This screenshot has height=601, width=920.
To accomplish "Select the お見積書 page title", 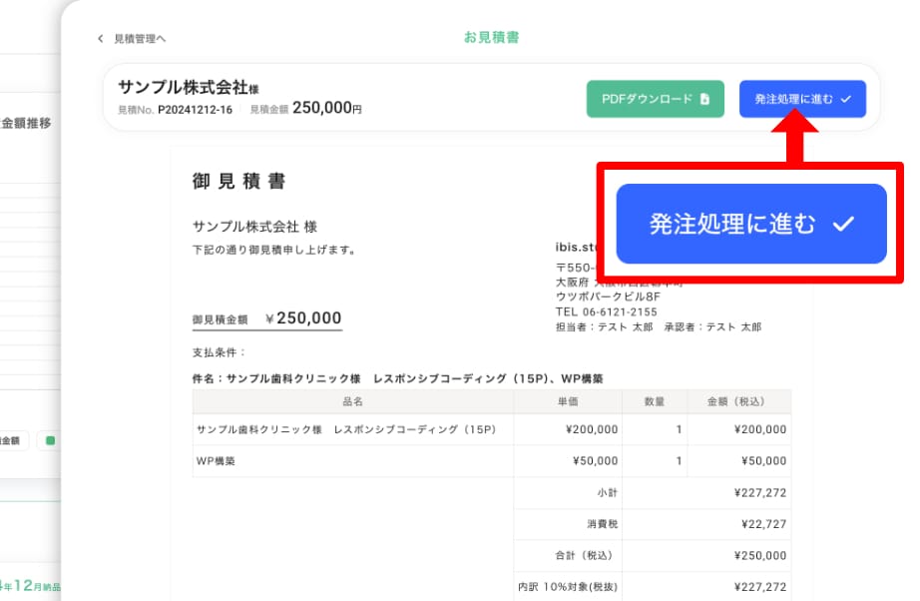I will (x=491, y=38).
